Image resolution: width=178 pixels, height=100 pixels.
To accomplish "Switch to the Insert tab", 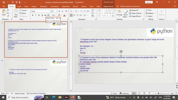I will tap(19, 6).
